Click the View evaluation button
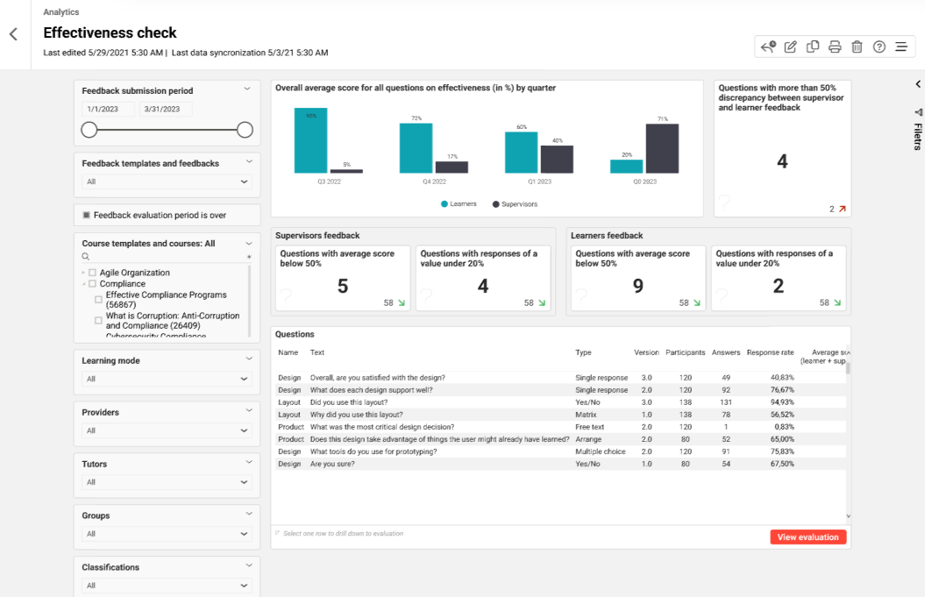The image size is (925, 597). [x=808, y=537]
